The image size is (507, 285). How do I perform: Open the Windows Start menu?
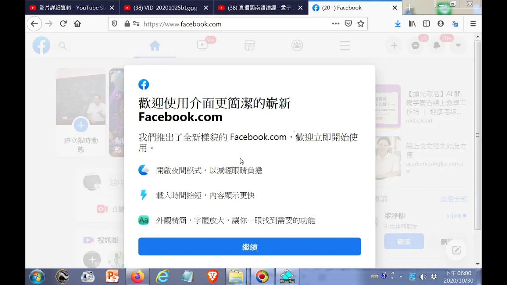[x=37, y=276]
